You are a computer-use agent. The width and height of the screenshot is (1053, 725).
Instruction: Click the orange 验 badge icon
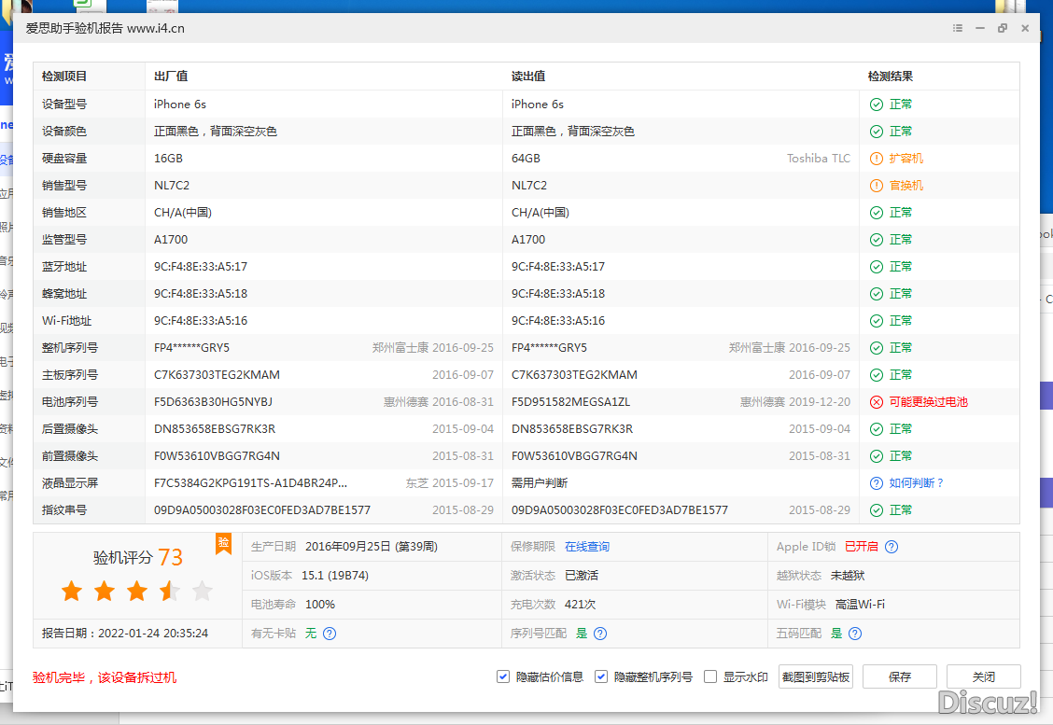pos(223,543)
